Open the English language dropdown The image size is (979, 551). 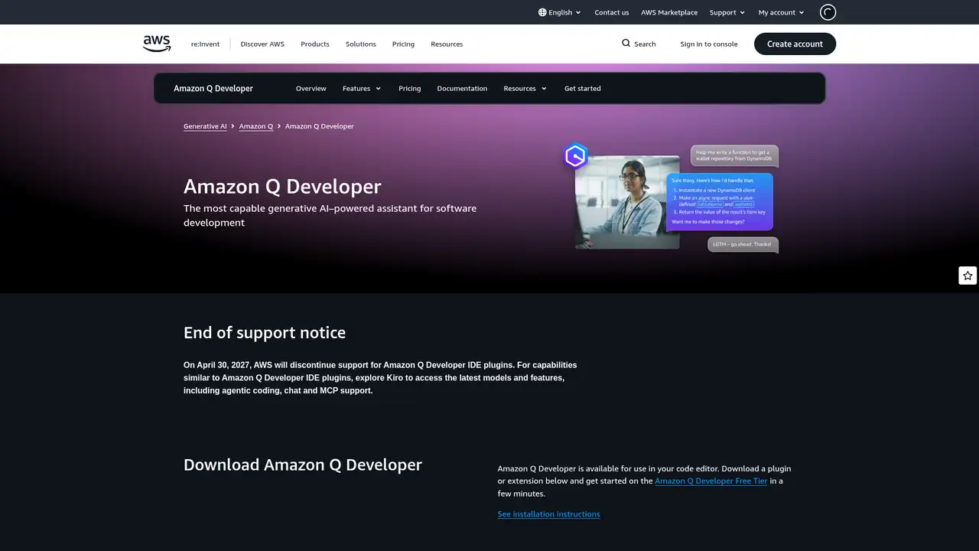tap(560, 12)
